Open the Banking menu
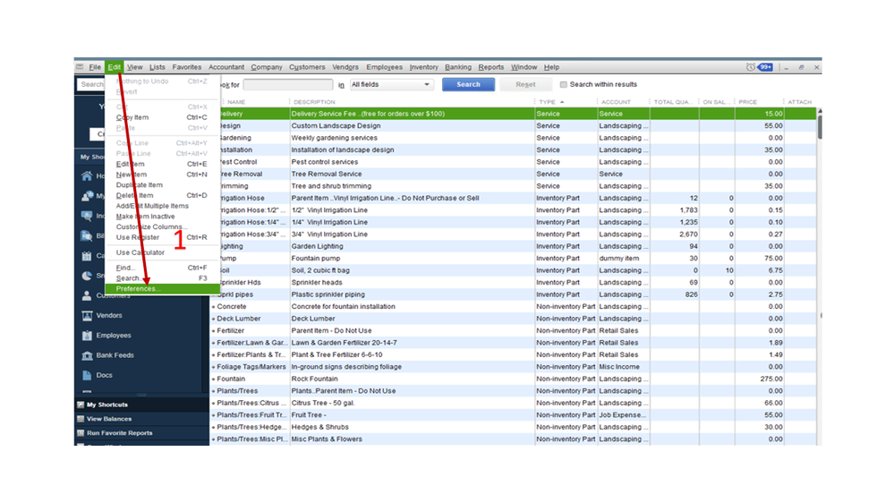Image resolution: width=894 pixels, height=503 pixels. tap(458, 67)
